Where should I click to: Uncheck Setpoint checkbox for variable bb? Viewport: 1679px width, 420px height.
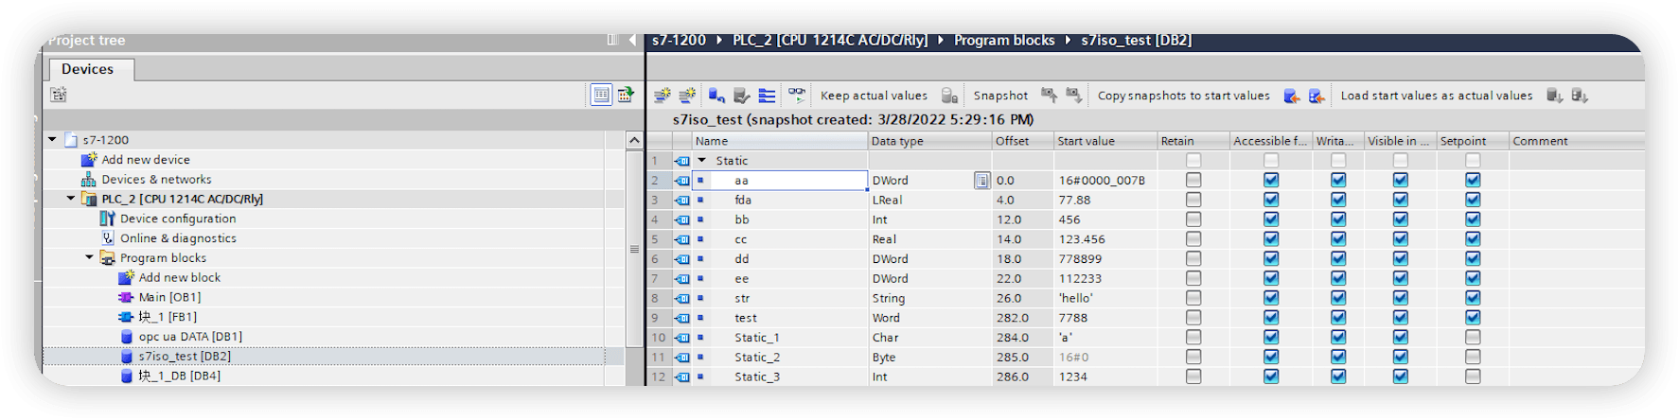(x=1473, y=219)
